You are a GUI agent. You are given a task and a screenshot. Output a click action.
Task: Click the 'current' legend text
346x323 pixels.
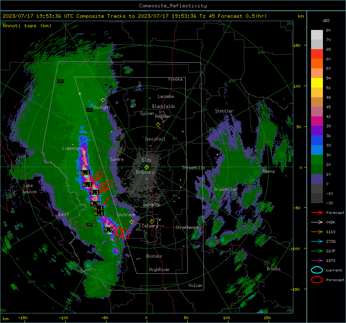coord(334,270)
